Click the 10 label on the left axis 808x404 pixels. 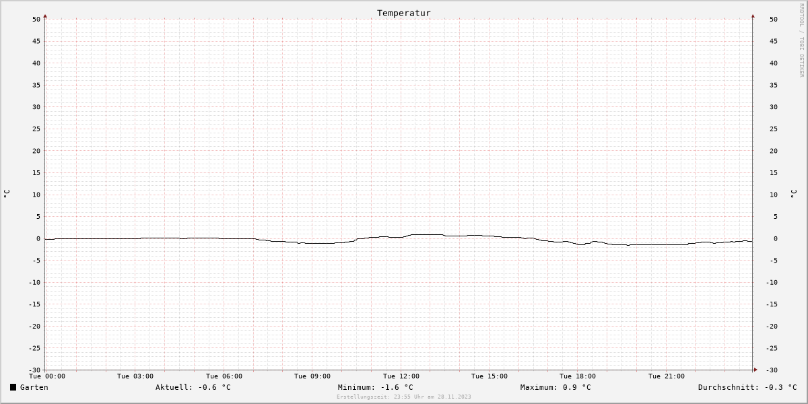[36, 195]
